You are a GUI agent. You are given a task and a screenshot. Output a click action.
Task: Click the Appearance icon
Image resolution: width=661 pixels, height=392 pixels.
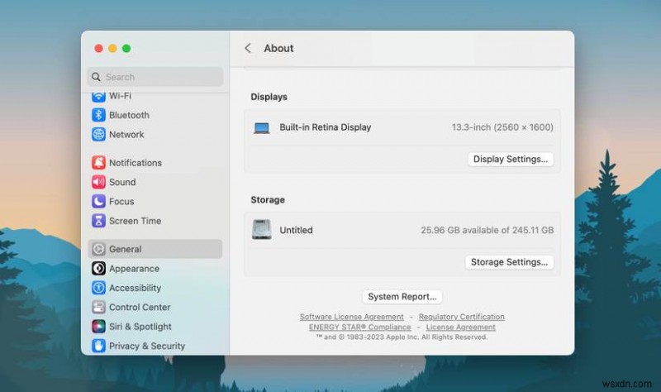98,269
